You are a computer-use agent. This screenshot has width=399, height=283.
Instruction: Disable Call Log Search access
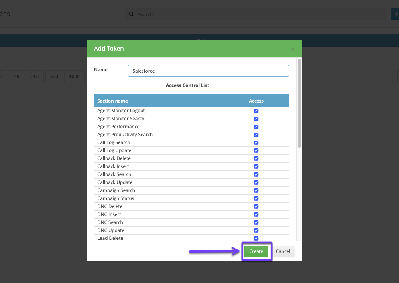[x=256, y=142]
